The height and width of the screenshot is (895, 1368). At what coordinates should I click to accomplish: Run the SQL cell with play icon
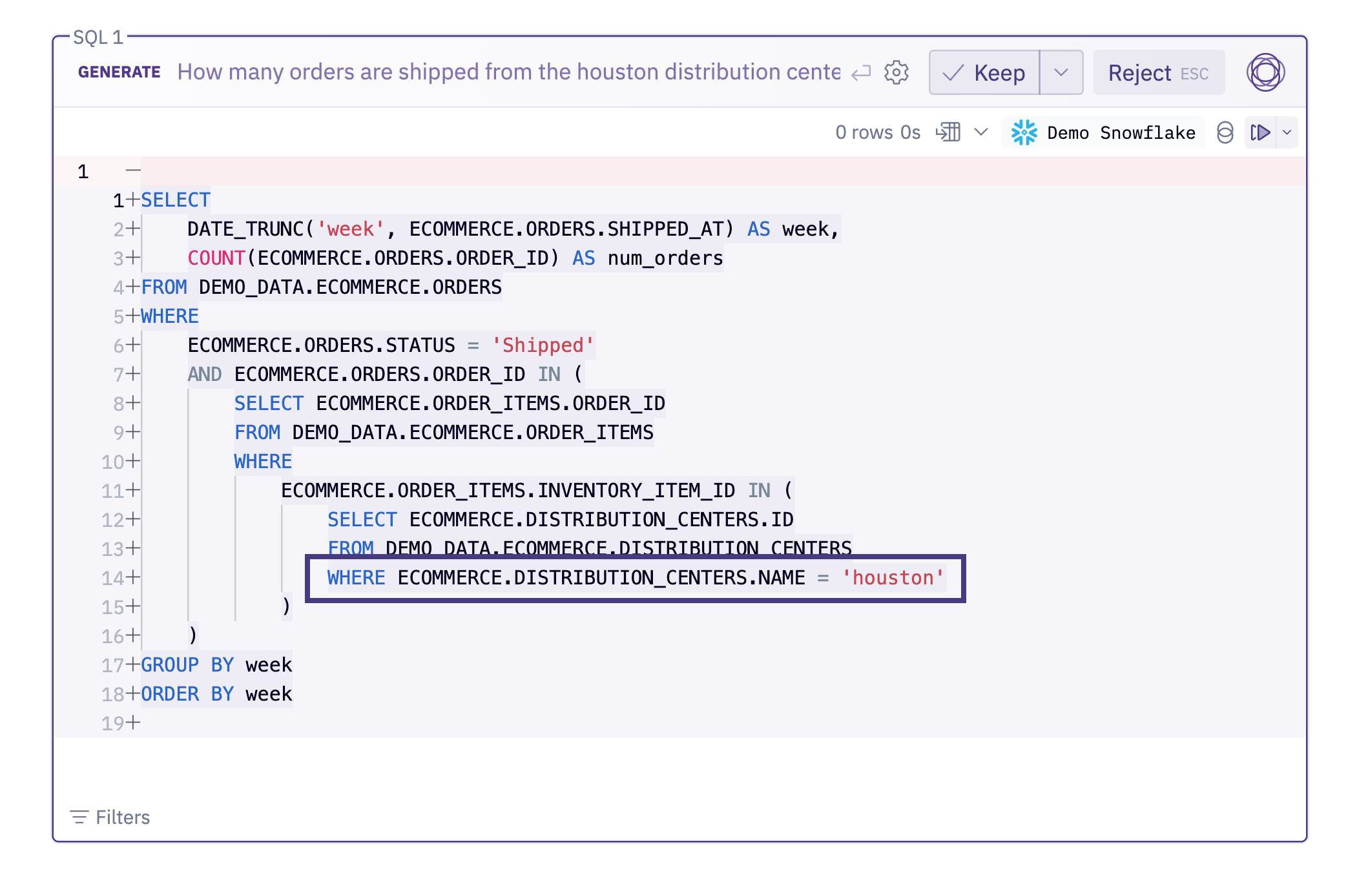click(1260, 132)
